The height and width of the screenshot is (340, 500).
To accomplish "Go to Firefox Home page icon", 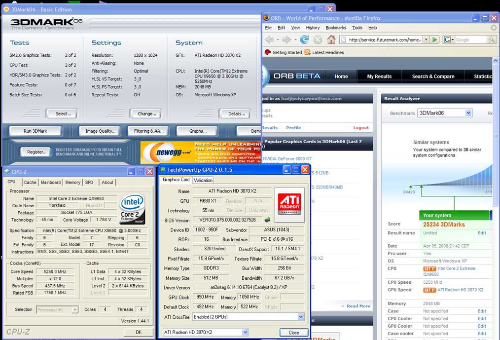I will click(x=331, y=39).
